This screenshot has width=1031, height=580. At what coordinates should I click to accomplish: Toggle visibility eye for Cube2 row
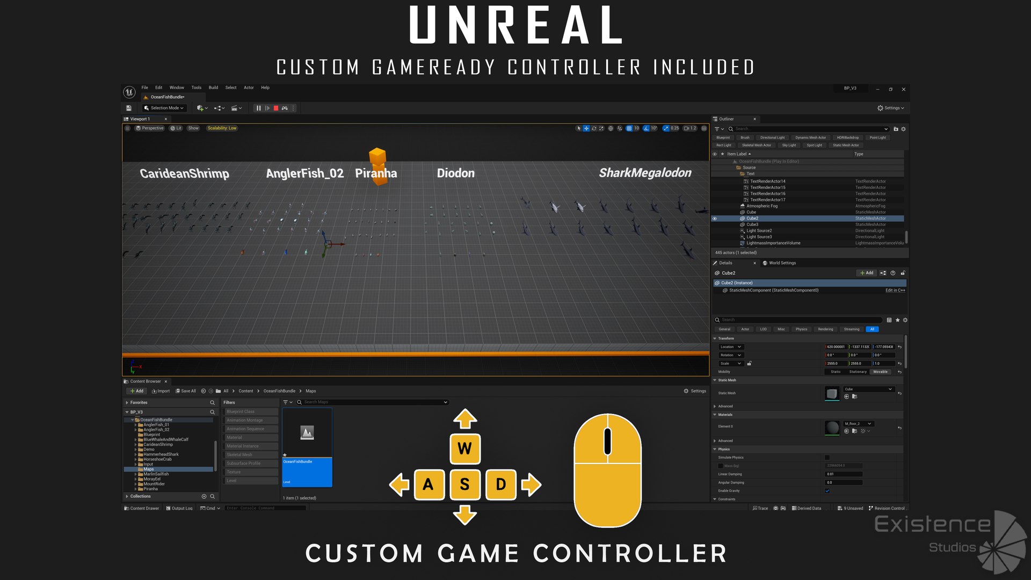tap(715, 219)
